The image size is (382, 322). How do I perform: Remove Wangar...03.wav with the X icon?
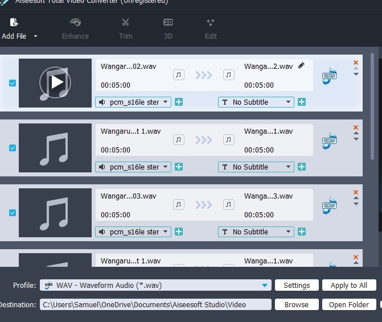coord(356,192)
